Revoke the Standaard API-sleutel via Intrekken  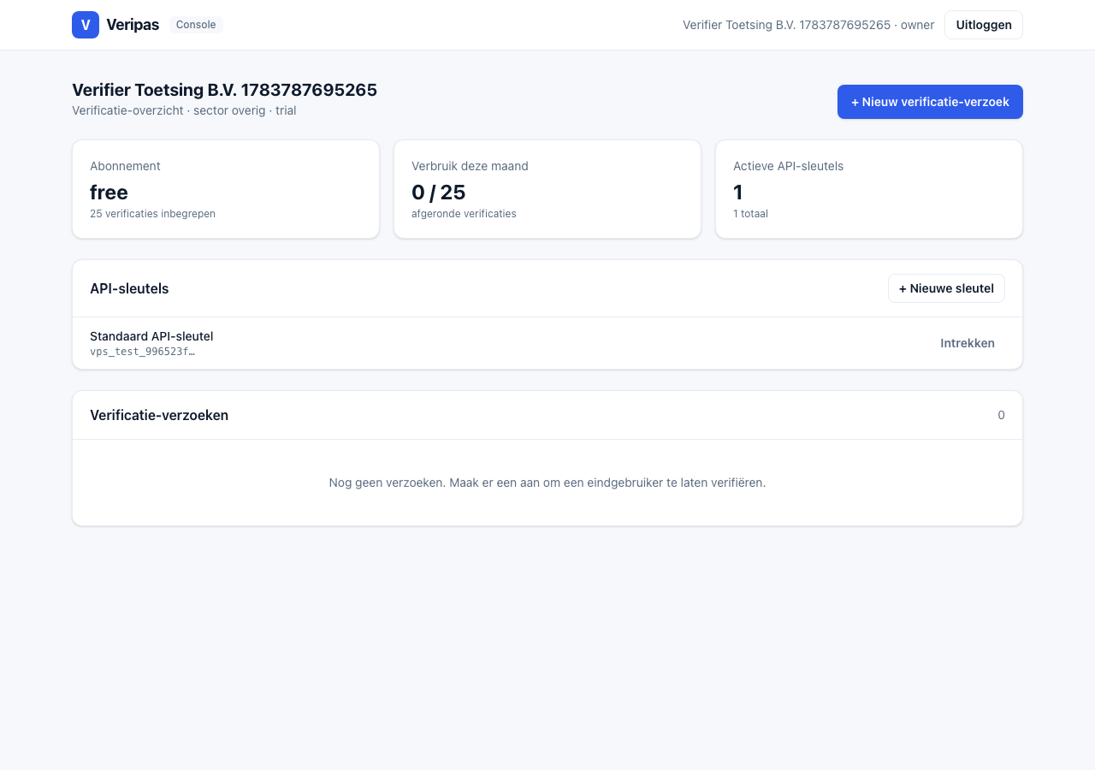(968, 343)
